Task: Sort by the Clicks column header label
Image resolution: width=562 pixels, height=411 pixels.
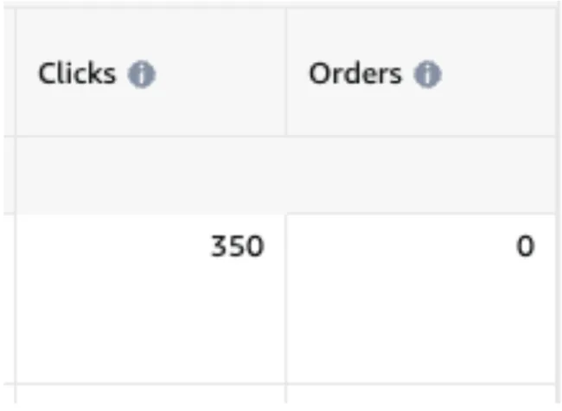Action: 78,74
